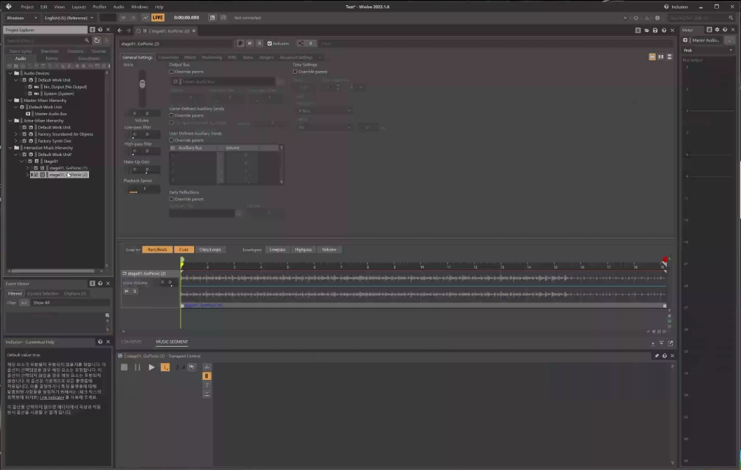Toggle Bars/Beats snap button
The height and width of the screenshot is (470, 741).
click(x=157, y=250)
